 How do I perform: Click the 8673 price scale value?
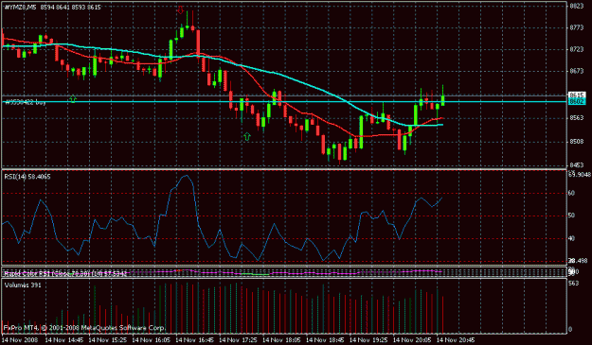click(x=577, y=71)
